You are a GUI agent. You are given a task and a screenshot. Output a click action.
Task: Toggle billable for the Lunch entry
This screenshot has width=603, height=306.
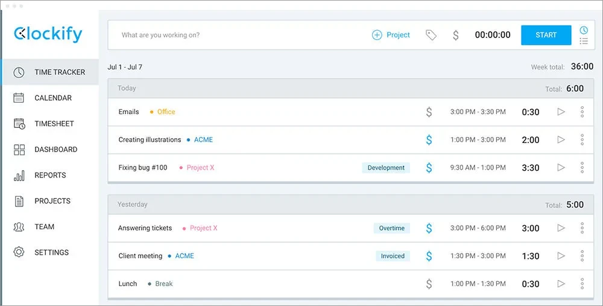(429, 284)
